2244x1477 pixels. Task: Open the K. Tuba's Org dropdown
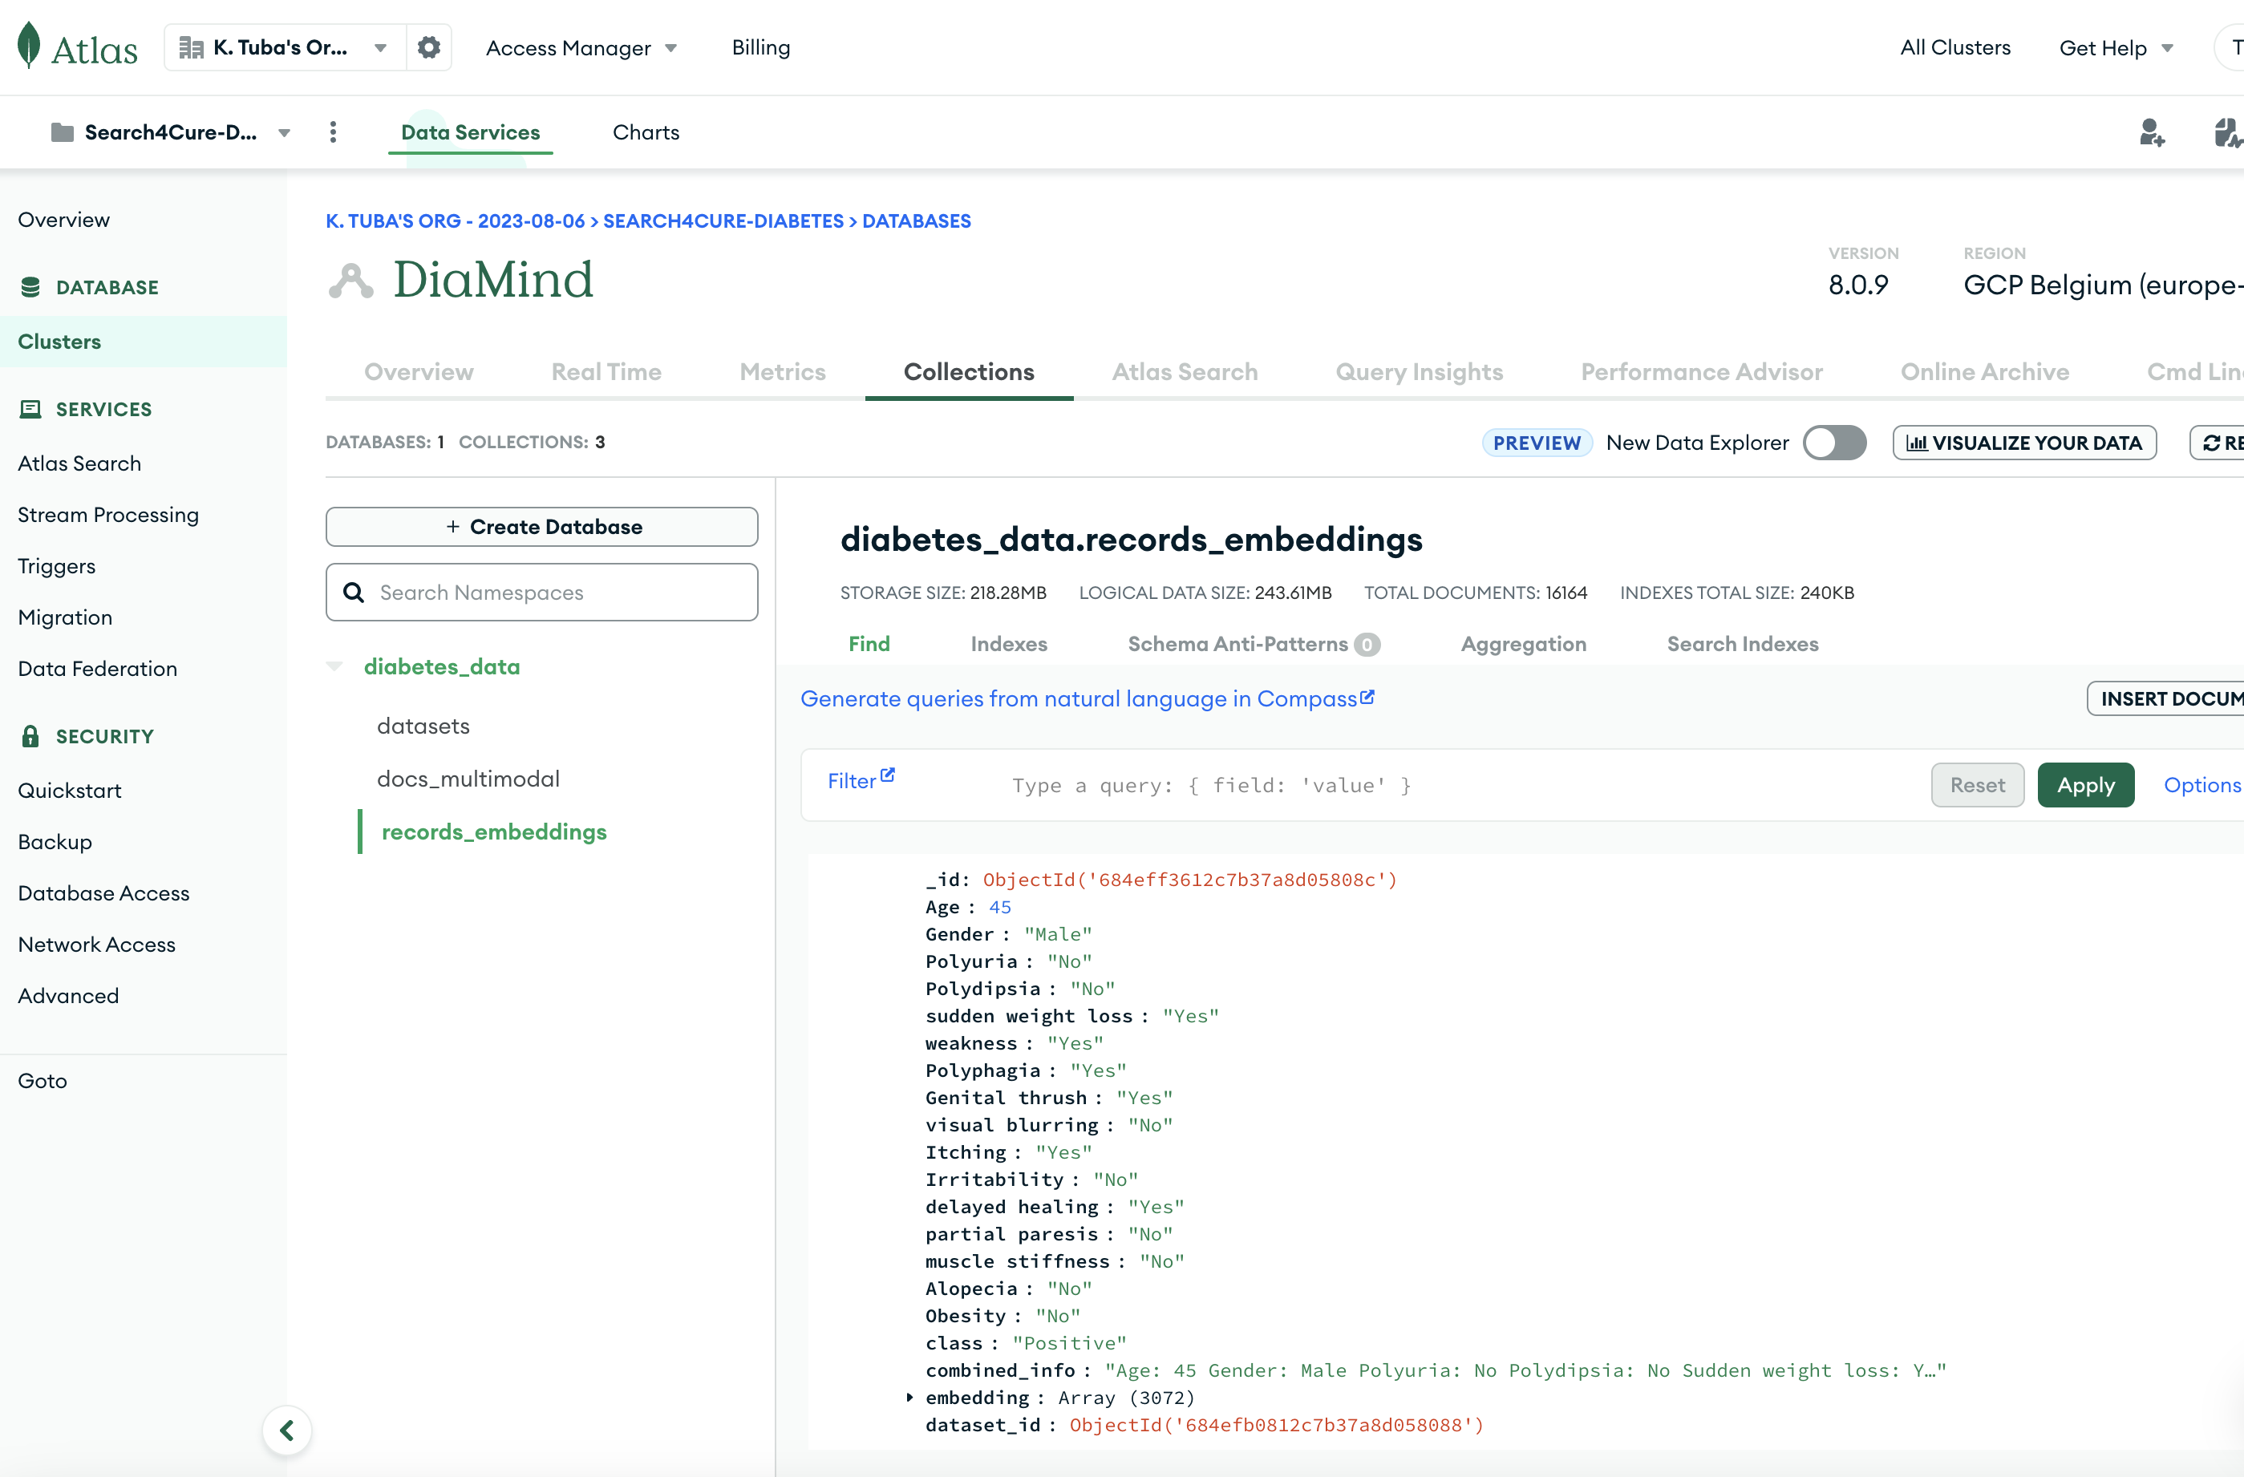(x=283, y=47)
